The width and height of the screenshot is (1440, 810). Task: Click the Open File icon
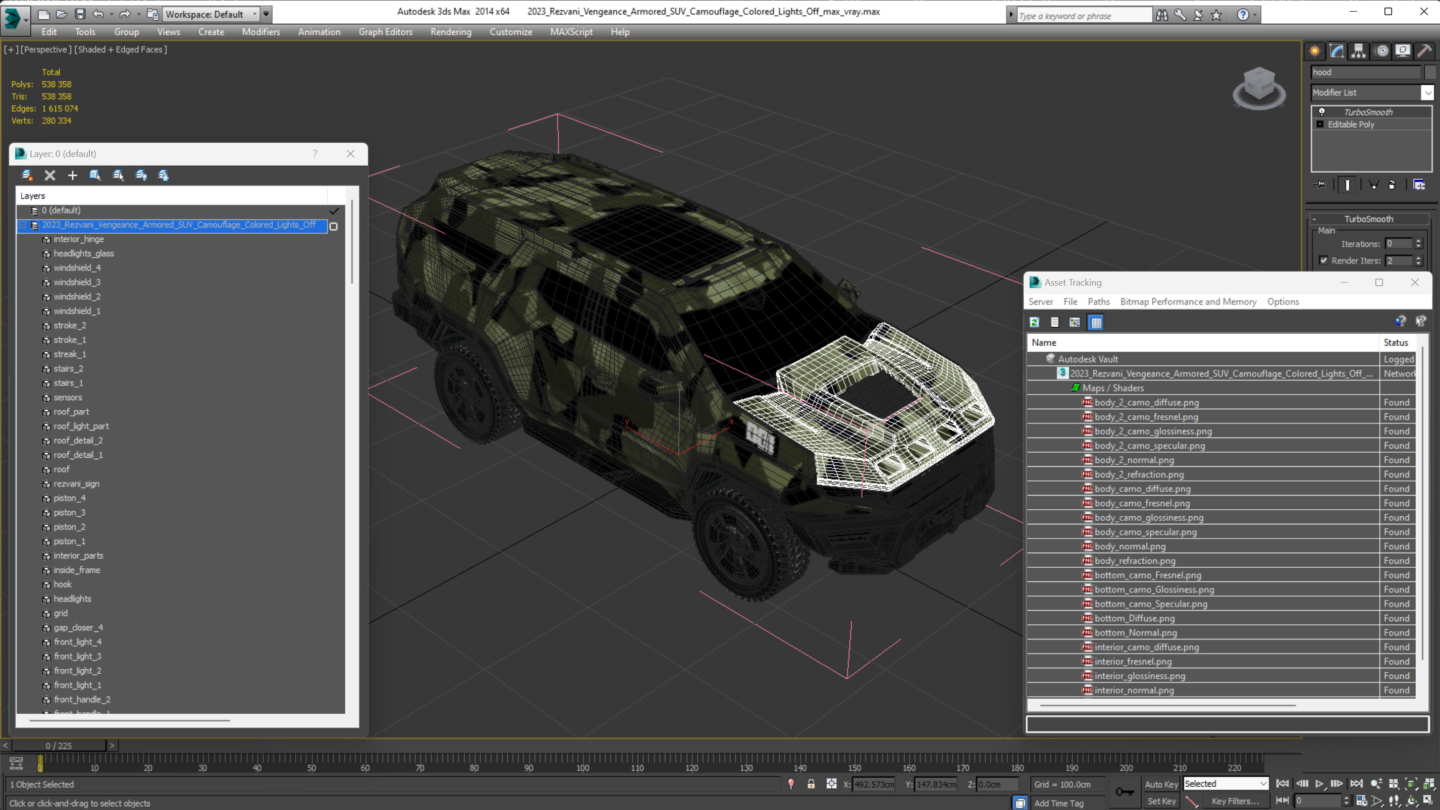point(62,14)
